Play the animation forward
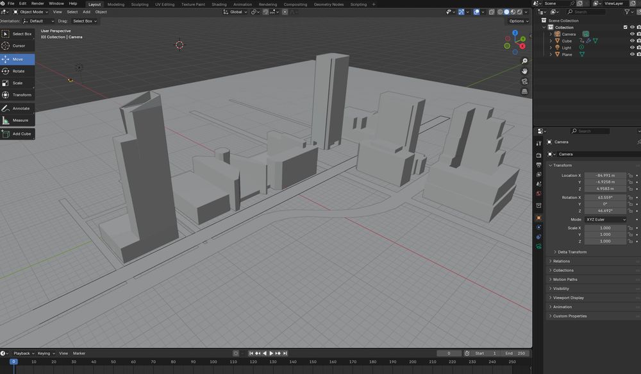The height and width of the screenshot is (374, 641). (x=271, y=353)
